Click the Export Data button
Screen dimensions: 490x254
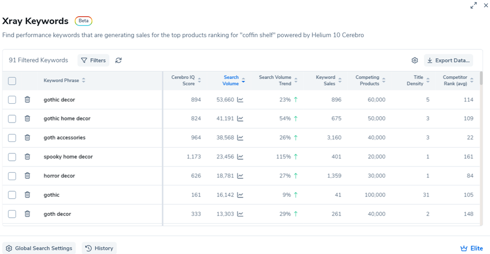pos(448,60)
